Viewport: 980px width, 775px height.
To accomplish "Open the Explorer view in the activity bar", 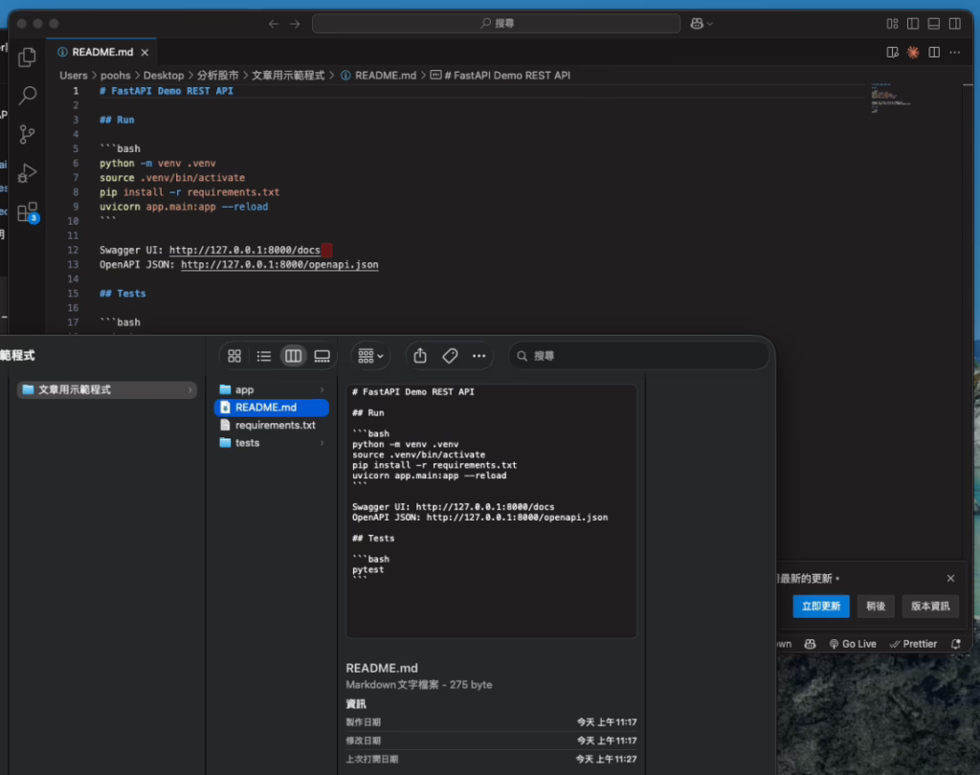I will coord(27,56).
